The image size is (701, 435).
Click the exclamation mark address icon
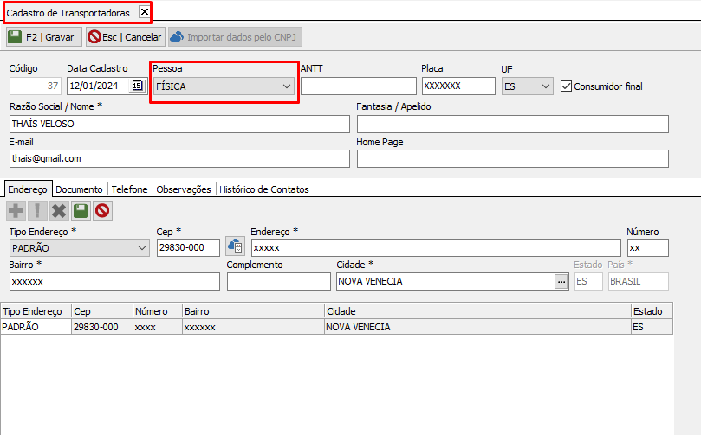tap(37, 210)
